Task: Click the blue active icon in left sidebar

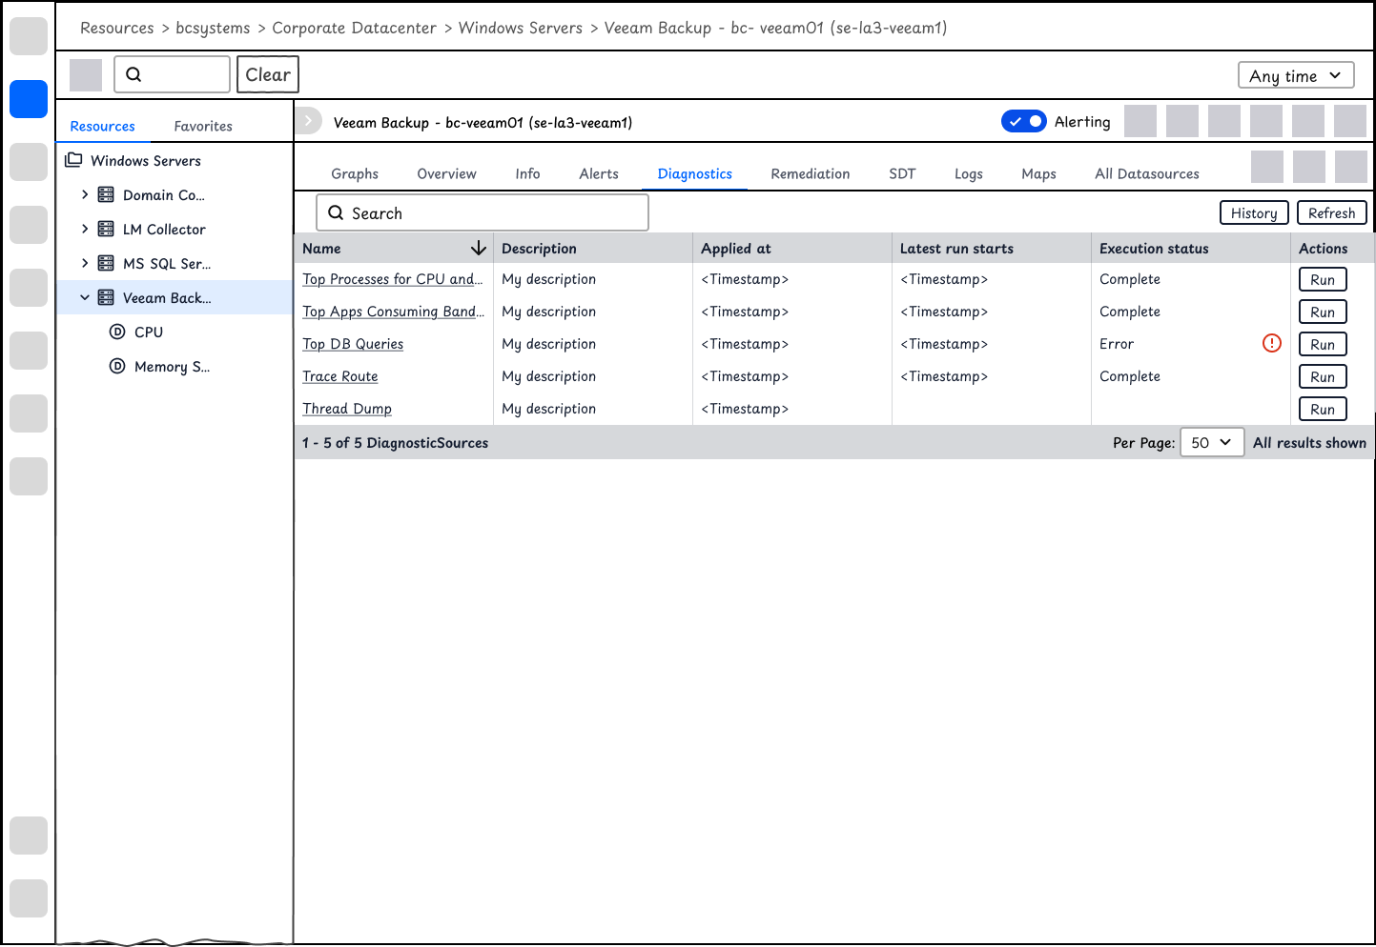Action: tap(29, 99)
